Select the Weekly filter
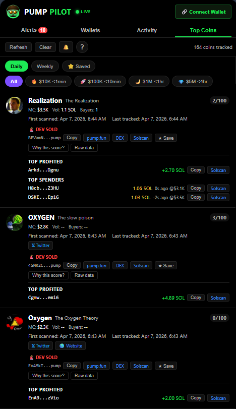The image size is (236, 409). click(45, 66)
